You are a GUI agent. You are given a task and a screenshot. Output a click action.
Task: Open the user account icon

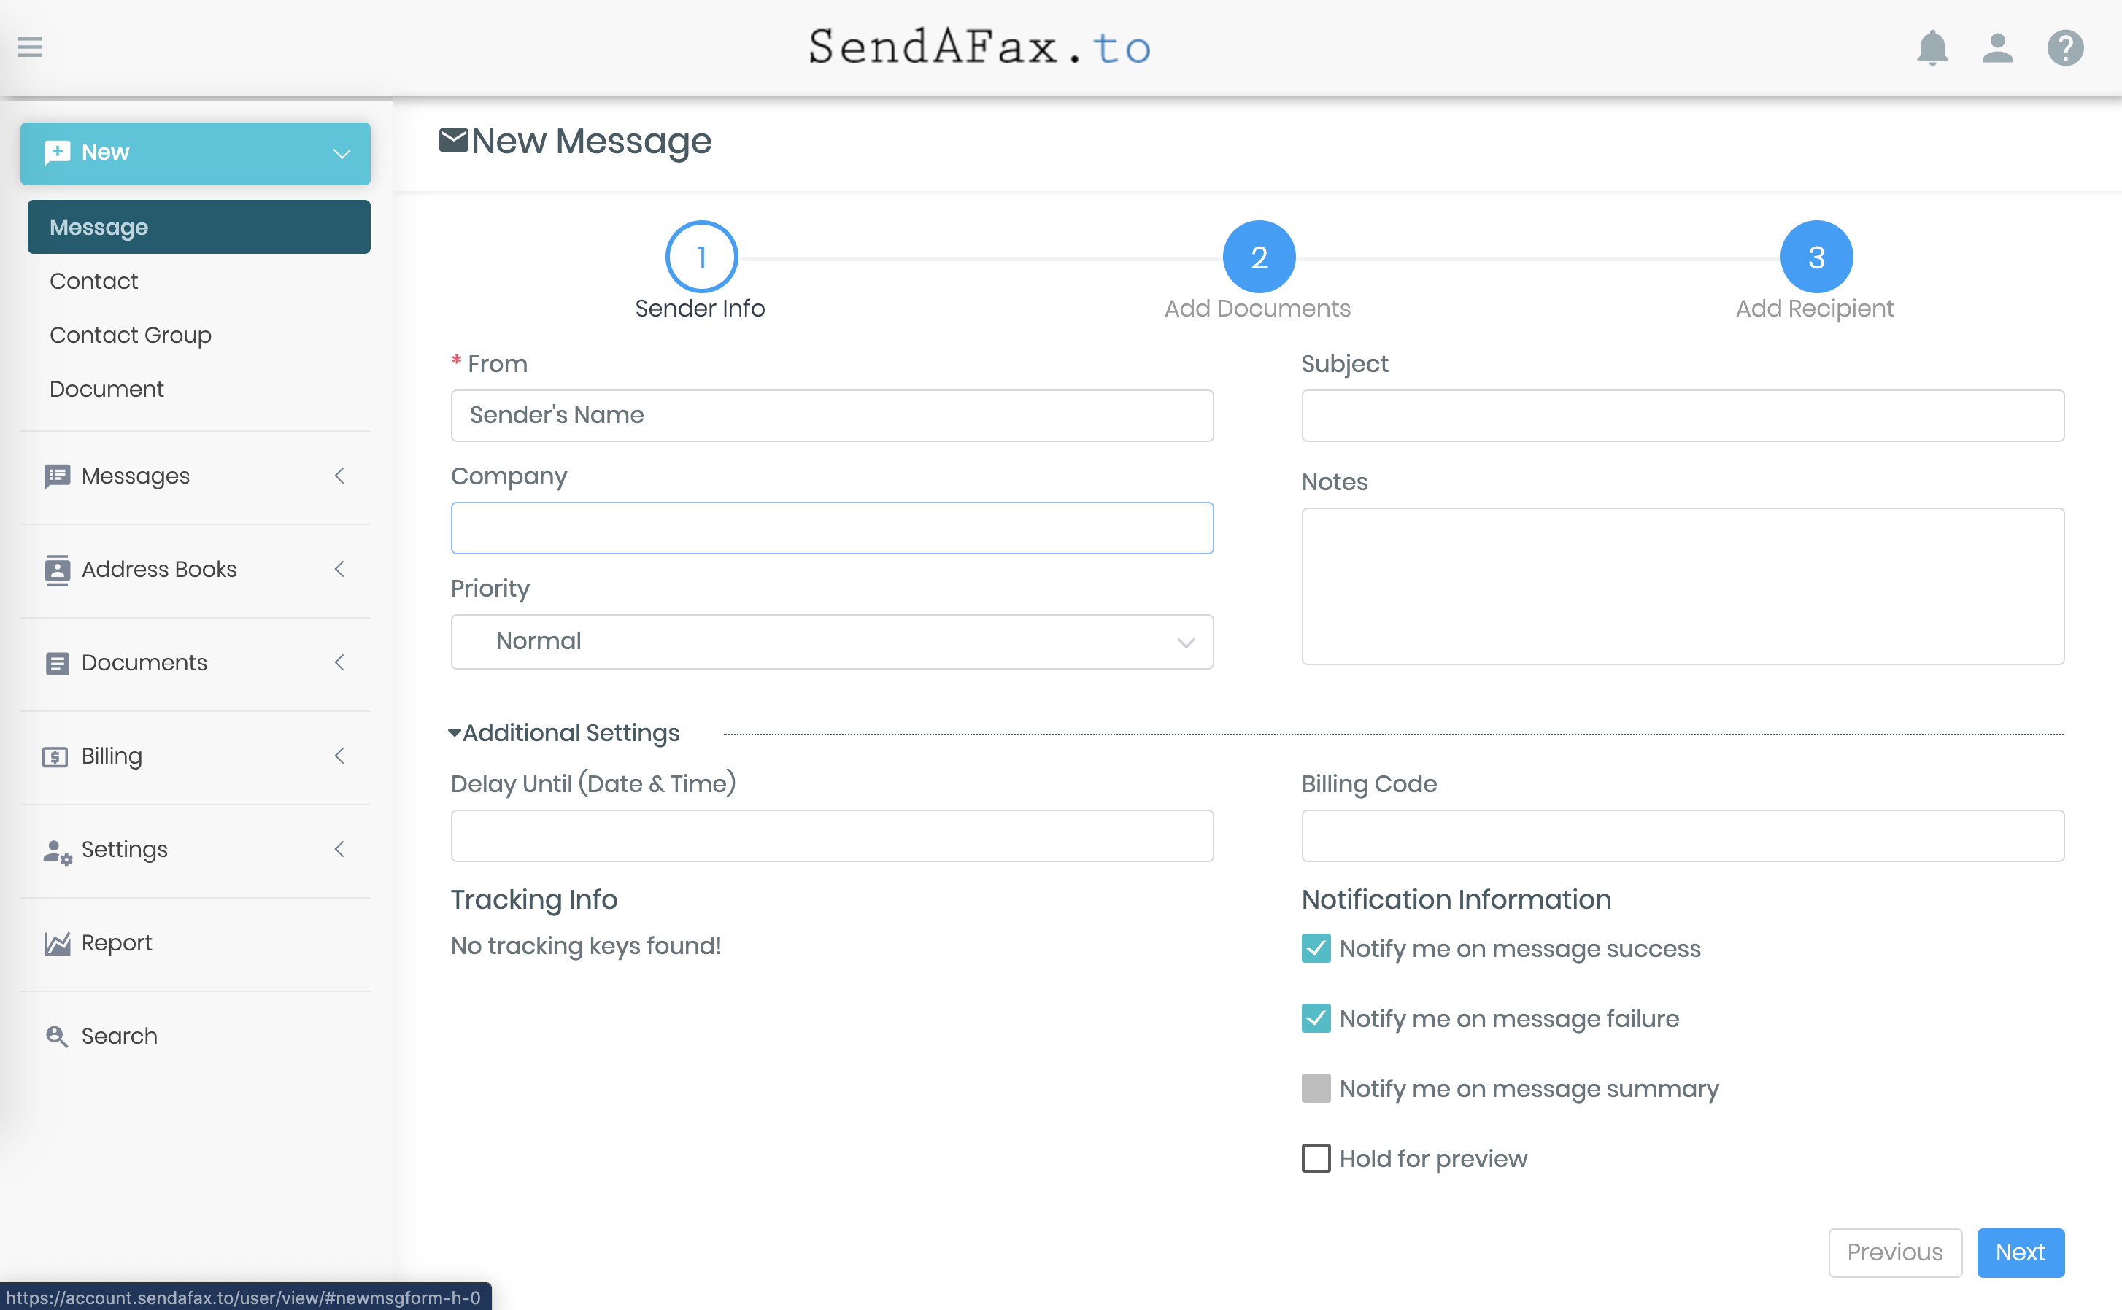[x=1997, y=47]
